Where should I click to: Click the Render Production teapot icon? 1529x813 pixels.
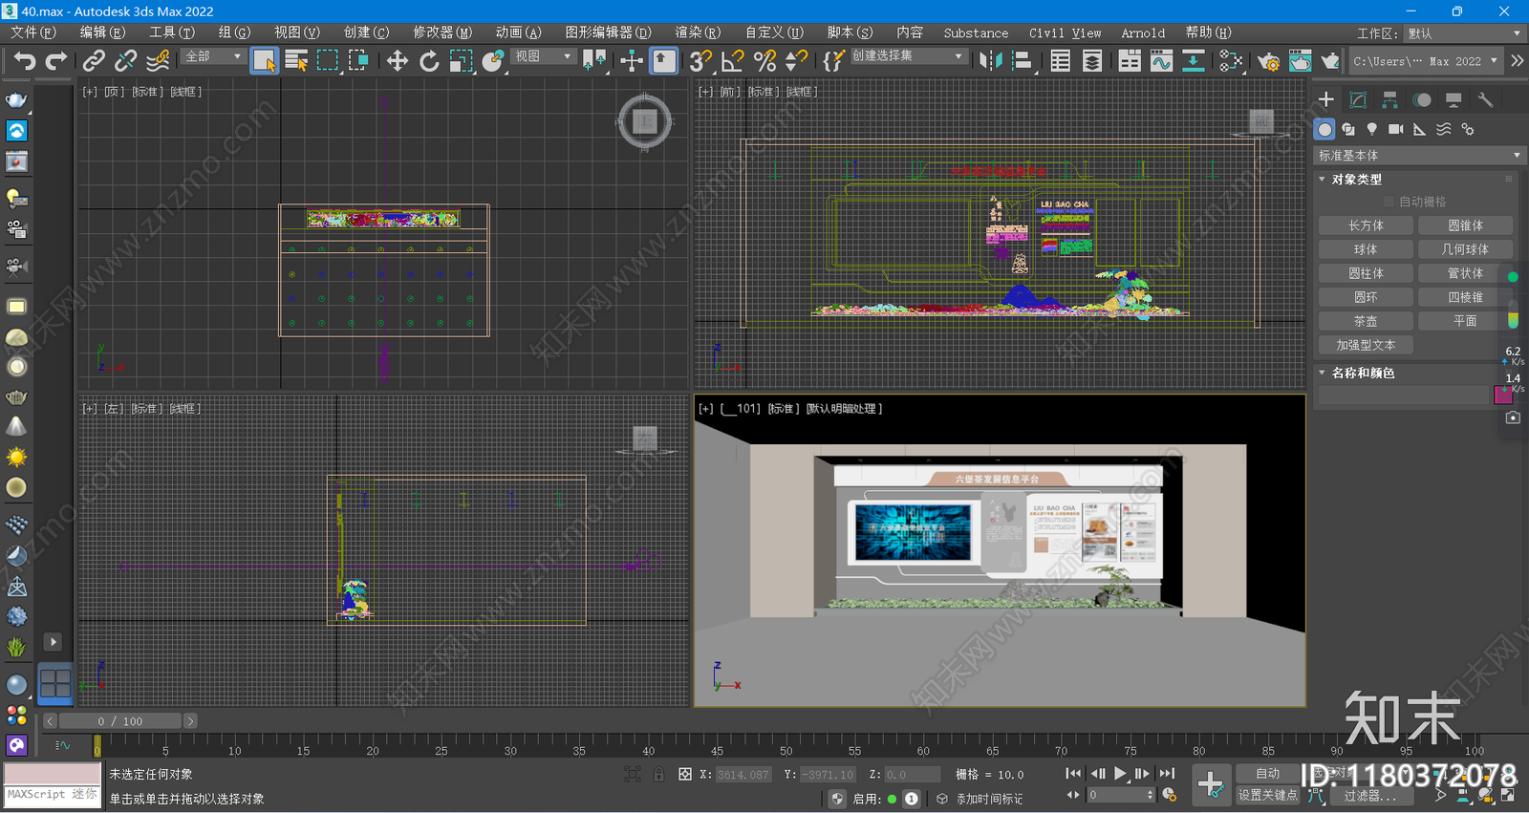1330,61
